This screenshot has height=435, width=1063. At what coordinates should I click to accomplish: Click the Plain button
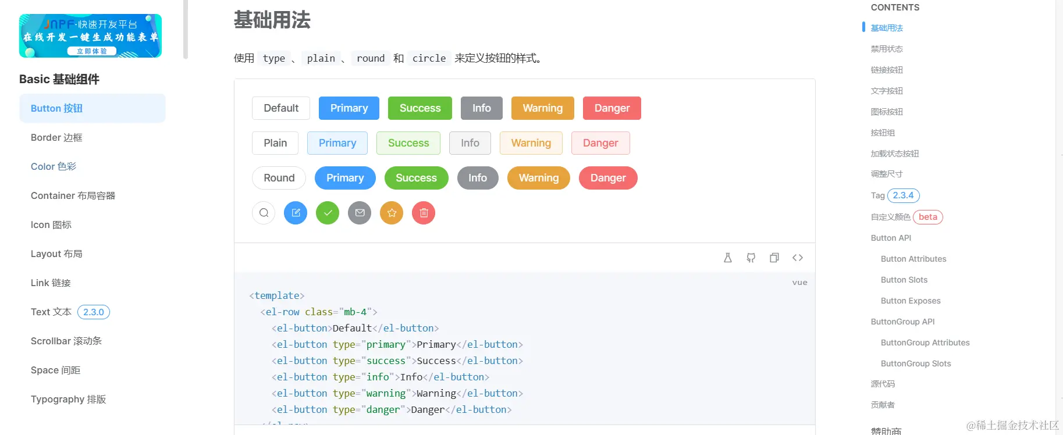(275, 143)
